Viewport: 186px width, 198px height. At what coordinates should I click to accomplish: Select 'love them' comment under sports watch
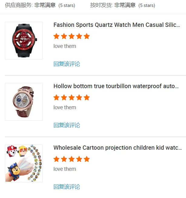[65, 46]
